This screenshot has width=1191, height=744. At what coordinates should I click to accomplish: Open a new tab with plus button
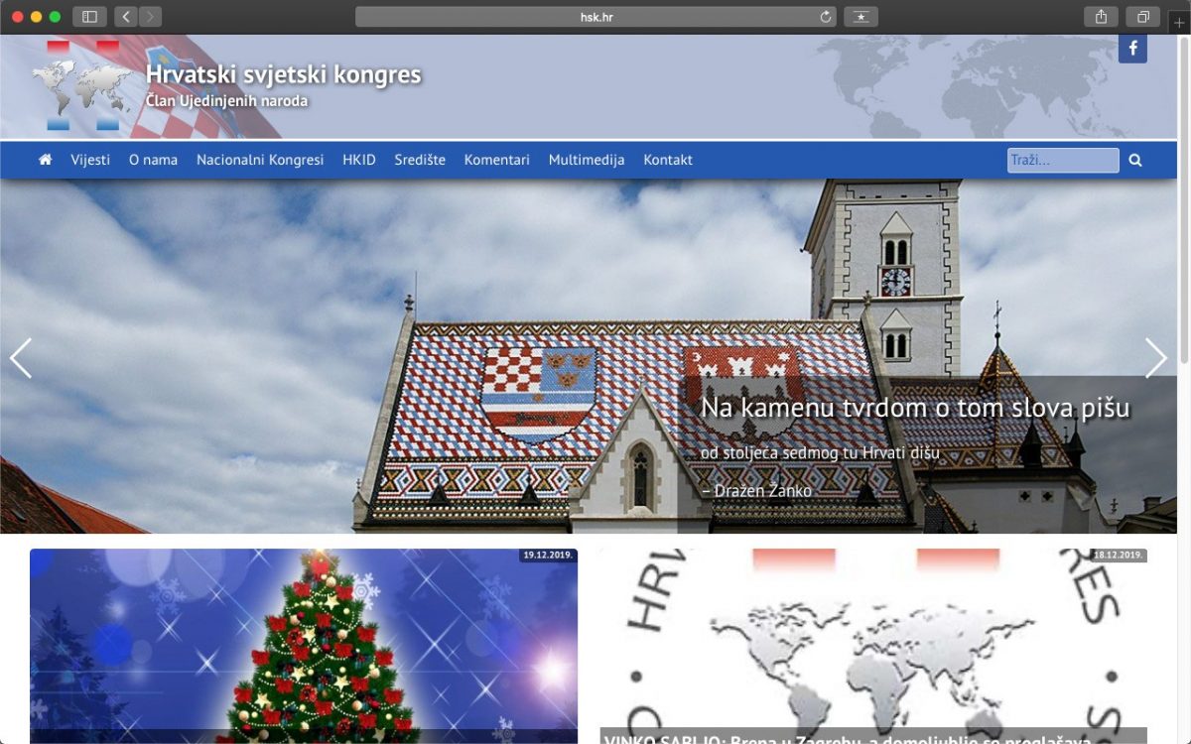click(1179, 23)
